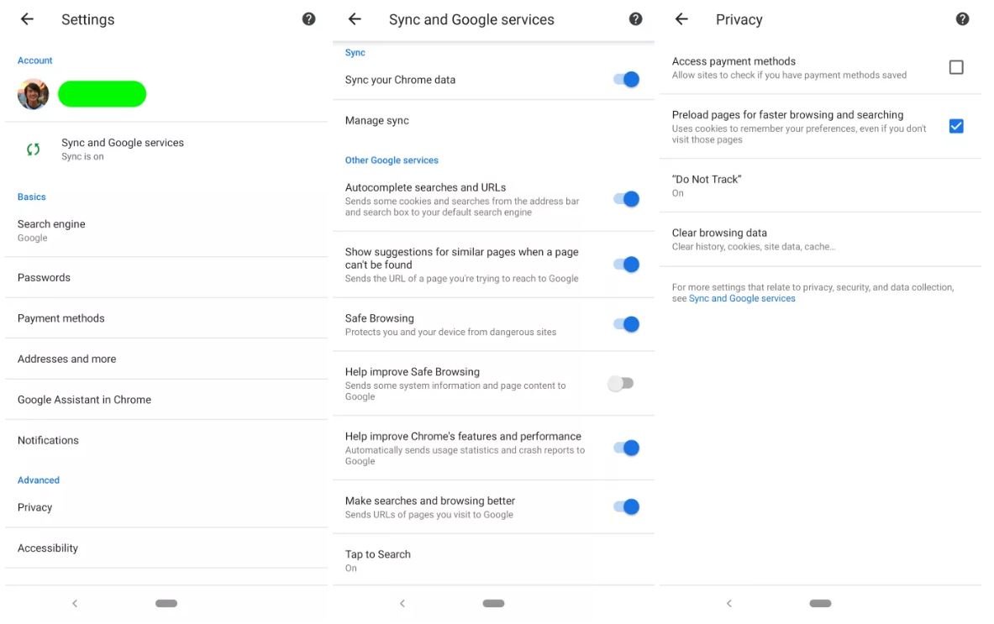This screenshot has height=624, width=994.
Task: Go back from the Settings screen
Action: [27, 19]
